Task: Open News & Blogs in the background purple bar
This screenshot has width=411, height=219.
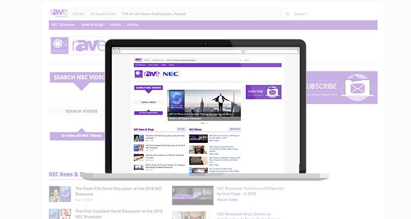Action: (x=92, y=25)
